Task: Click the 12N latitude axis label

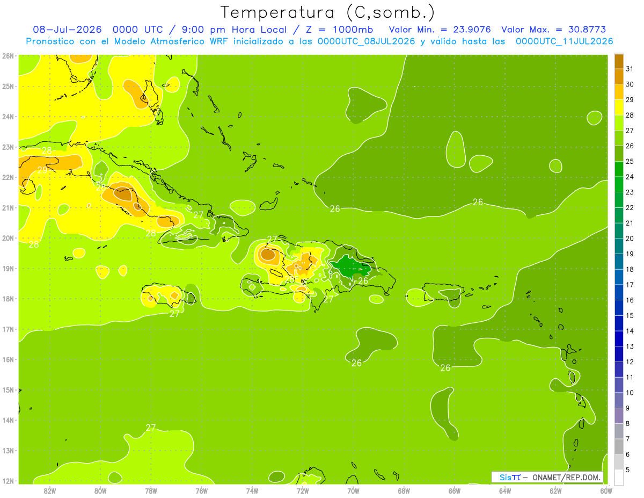Action: (8, 481)
